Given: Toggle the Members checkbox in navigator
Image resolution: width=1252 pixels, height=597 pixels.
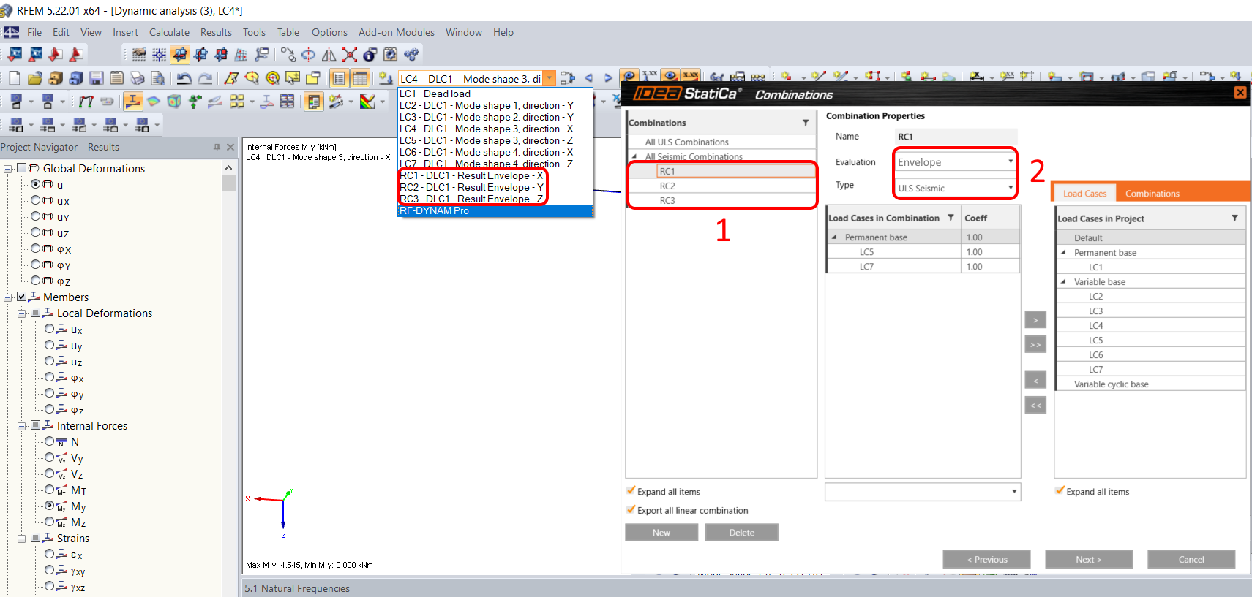Looking at the screenshot, I should [22, 297].
